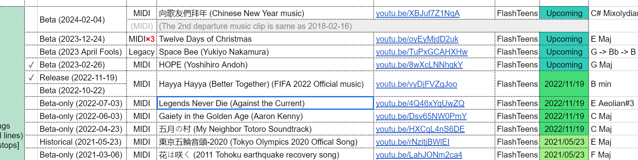Open the youtu.be/XBJuf7Z1NqA link

(417, 13)
